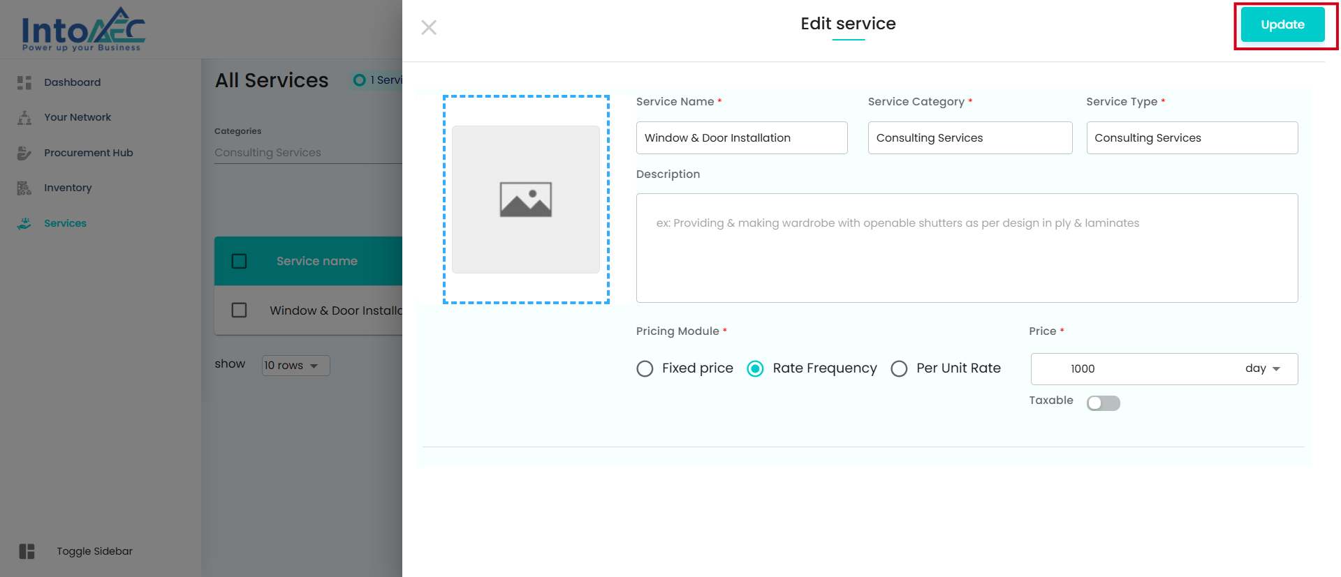1341x577 pixels.
Task: Enable the Taxable toggle switch
Action: click(x=1103, y=403)
